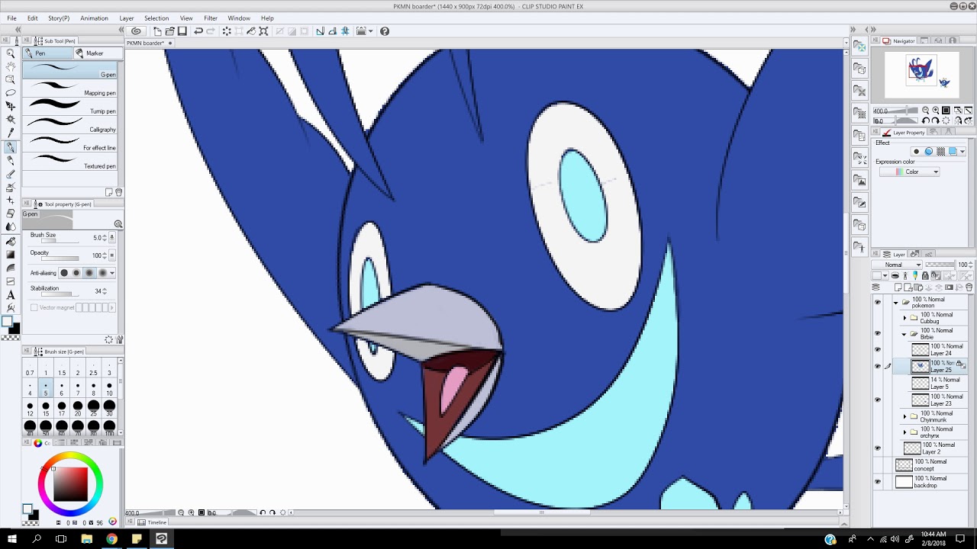The height and width of the screenshot is (549, 977).
Task: Select the Fill bucket tool
Action: point(11,242)
